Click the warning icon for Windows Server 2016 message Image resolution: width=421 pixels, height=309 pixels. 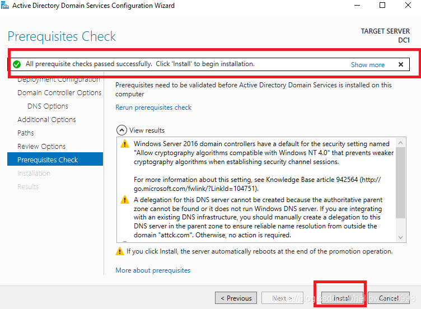pos(125,144)
